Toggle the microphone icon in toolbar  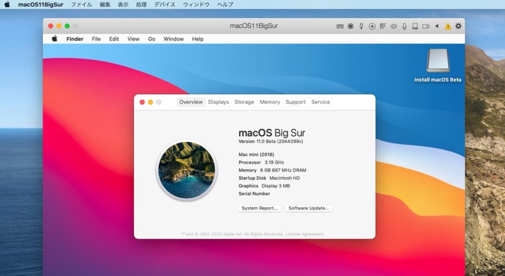point(404,26)
